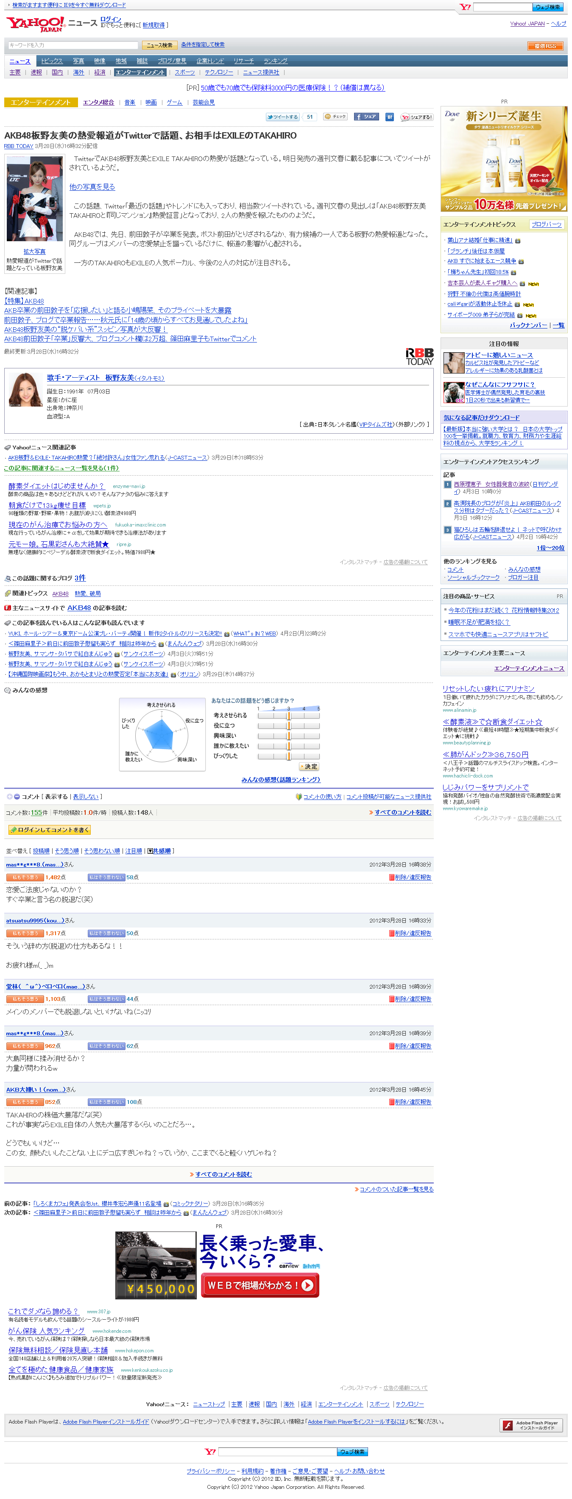Click 私もそう思う on the 1,317点 comment

click(x=25, y=933)
